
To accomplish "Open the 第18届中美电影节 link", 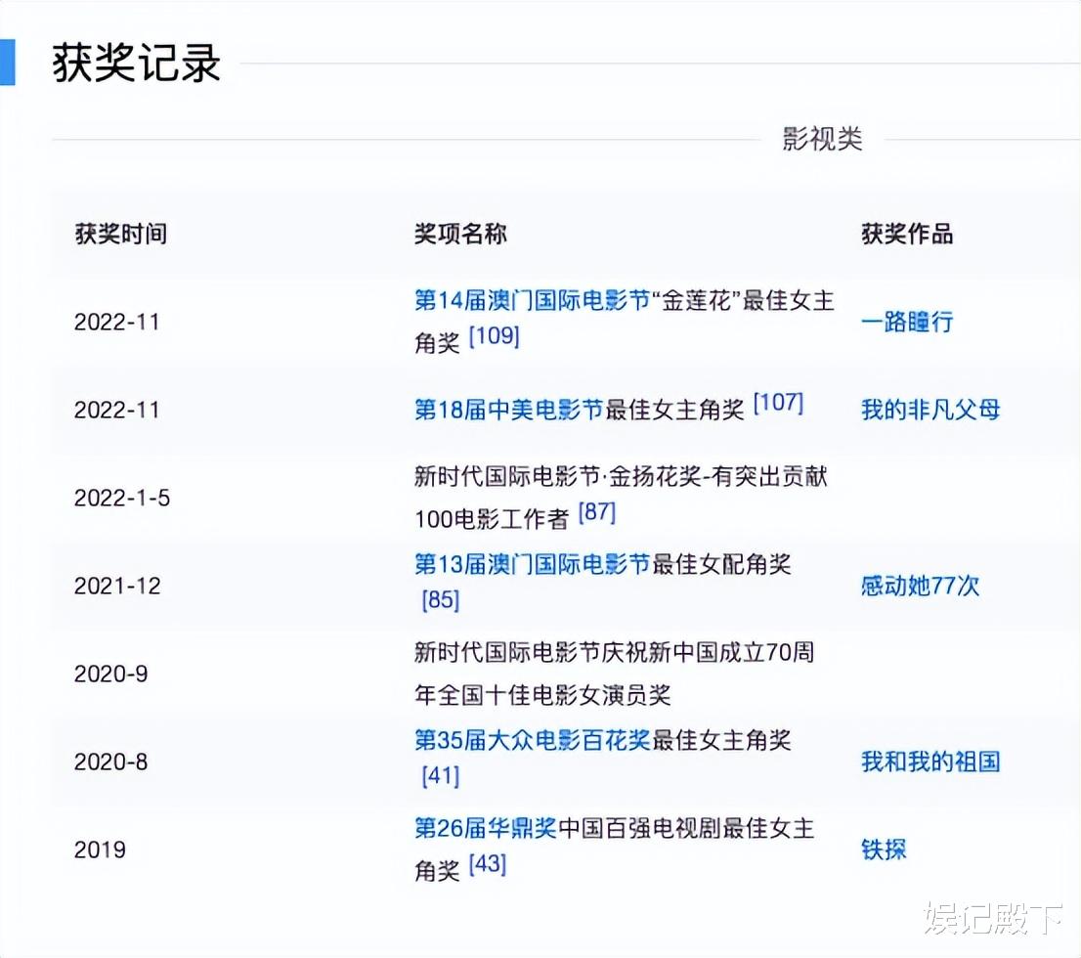I will [509, 410].
